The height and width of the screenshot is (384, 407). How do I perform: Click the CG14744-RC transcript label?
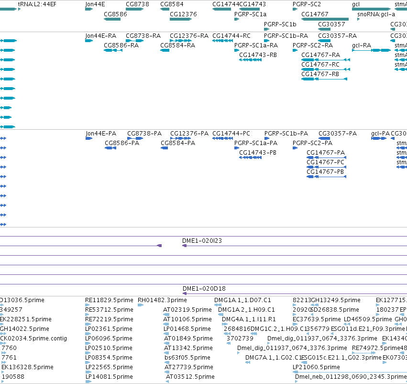231,35
